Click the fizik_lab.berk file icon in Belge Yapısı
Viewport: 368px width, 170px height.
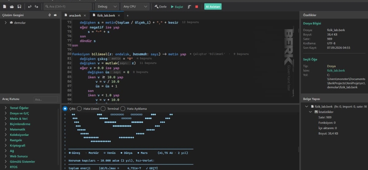pos(312,107)
